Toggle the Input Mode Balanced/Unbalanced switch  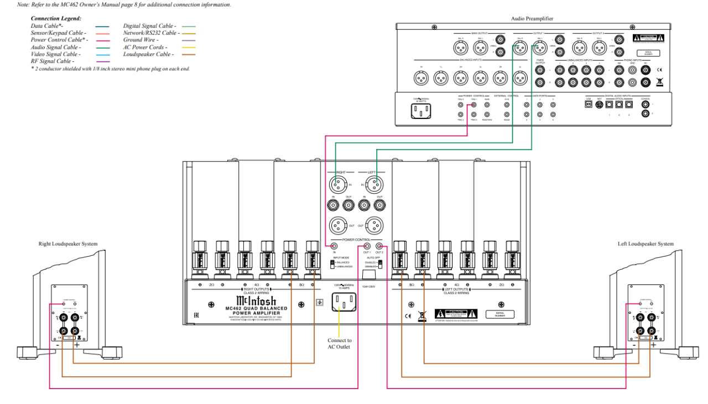pyautogui.click(x=334, y=264)
